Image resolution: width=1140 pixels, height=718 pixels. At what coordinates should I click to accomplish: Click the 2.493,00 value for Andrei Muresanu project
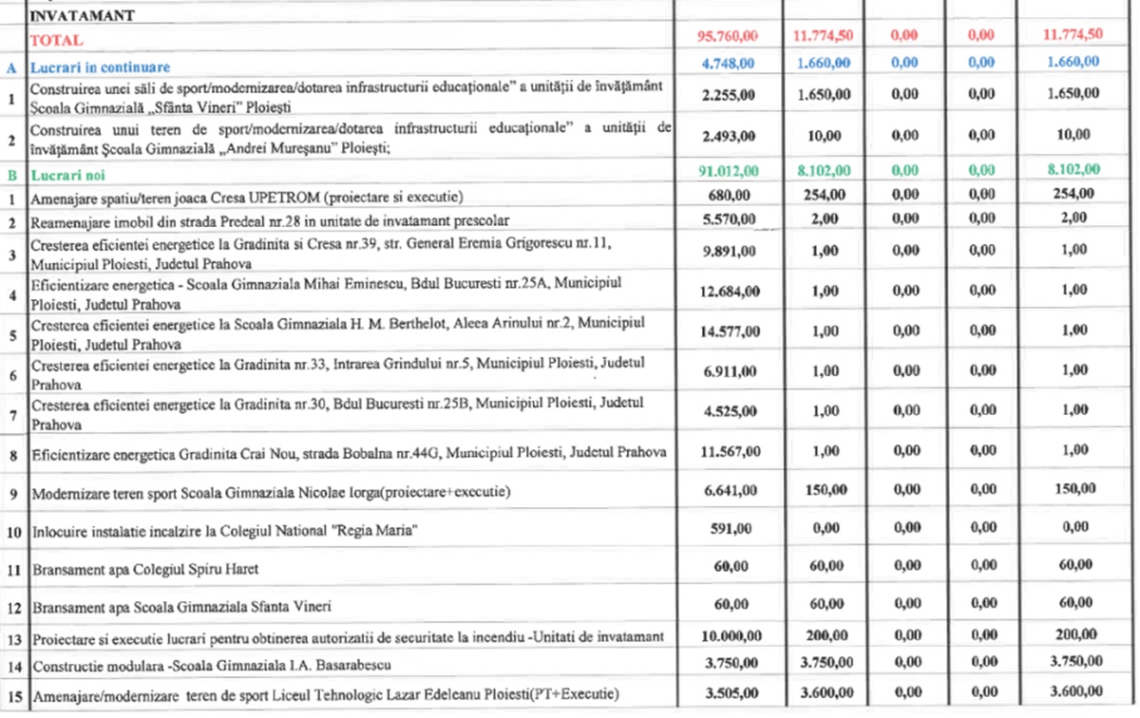coord(728,135)
